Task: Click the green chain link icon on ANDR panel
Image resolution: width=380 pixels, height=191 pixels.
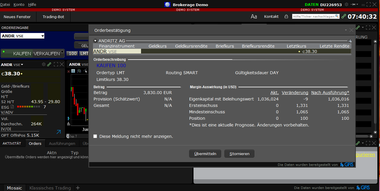Action: coord(49,64)
